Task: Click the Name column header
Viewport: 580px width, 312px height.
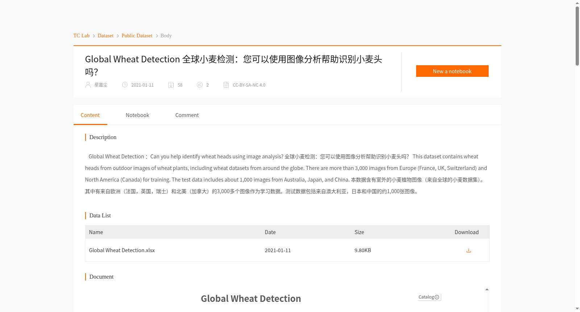Action: [96, 232]
